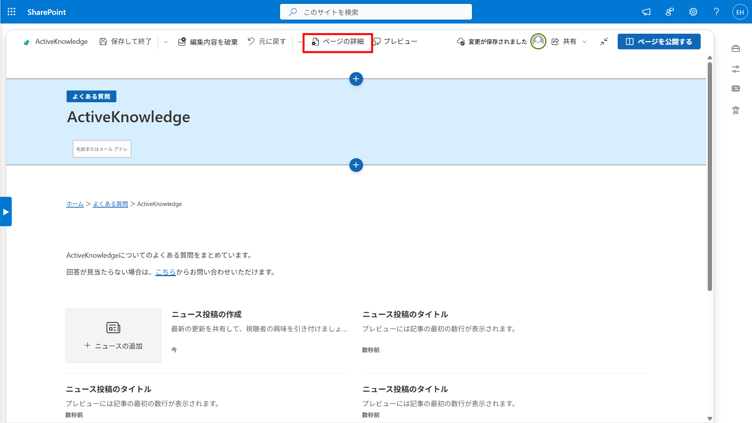752x423 pixels.
Task: Add a section above the title banner
Action: (356, 79)
